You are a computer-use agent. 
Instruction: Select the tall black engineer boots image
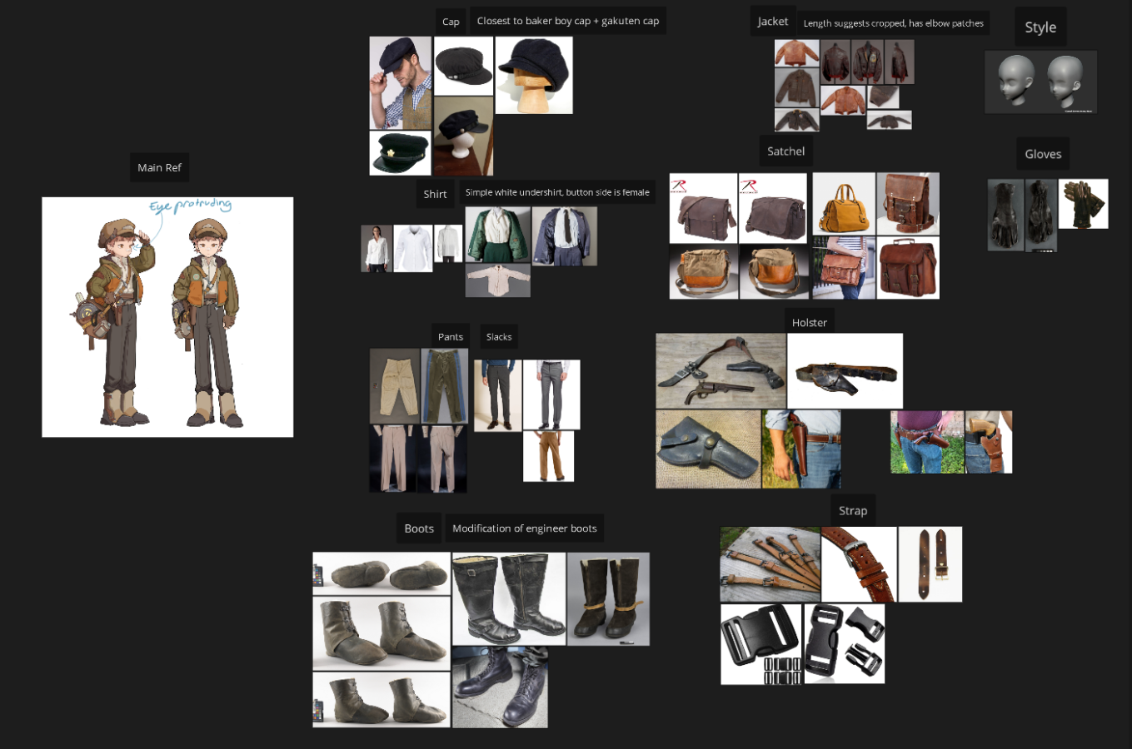click(x=509, y=598)
